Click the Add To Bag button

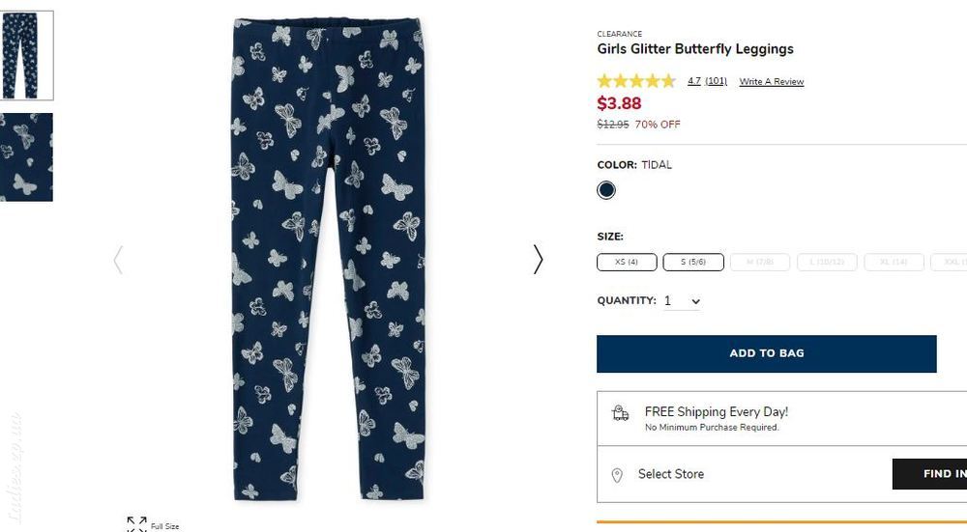pyautogui.click(x=767, y=353)
